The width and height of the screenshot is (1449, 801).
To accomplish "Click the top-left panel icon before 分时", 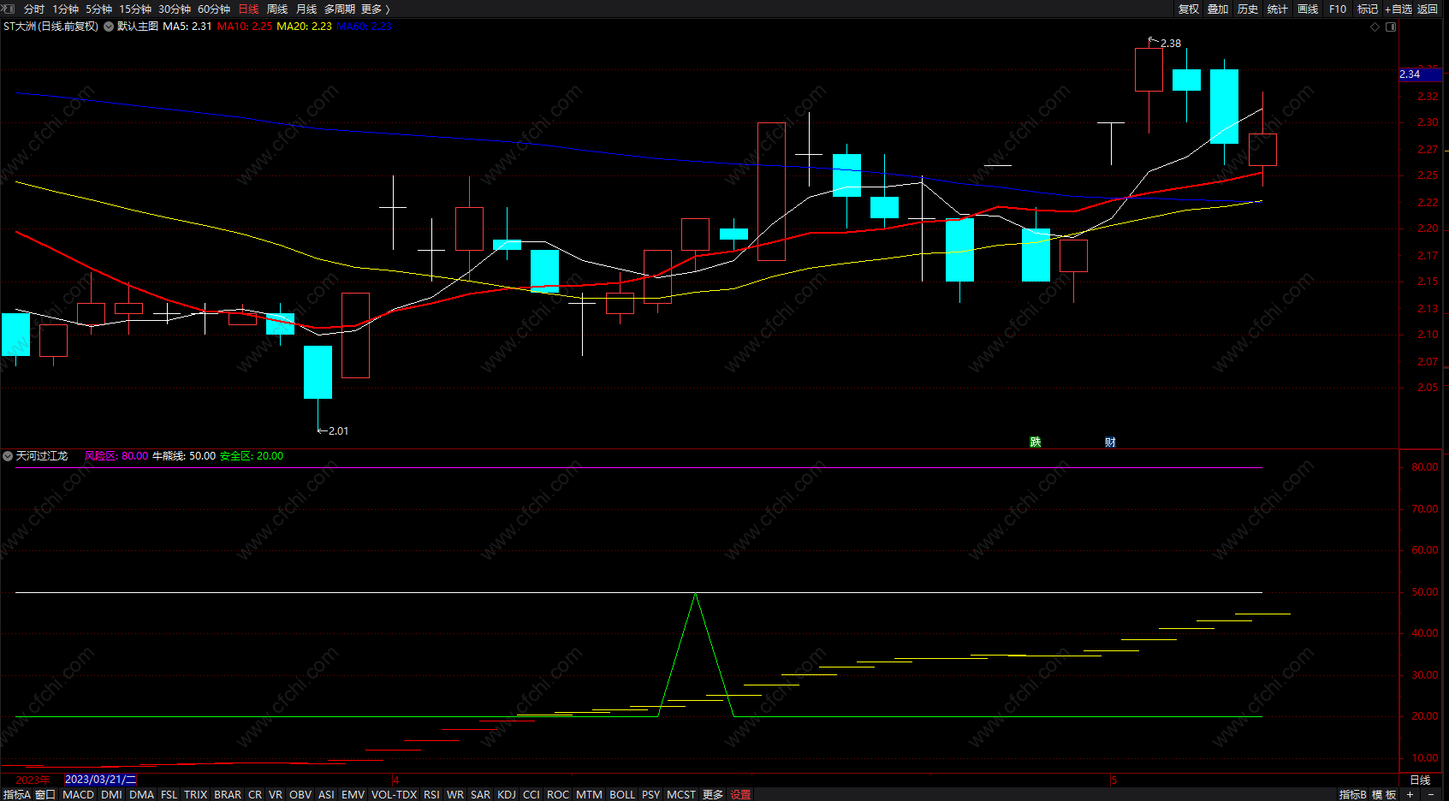I will pos(9,9).
